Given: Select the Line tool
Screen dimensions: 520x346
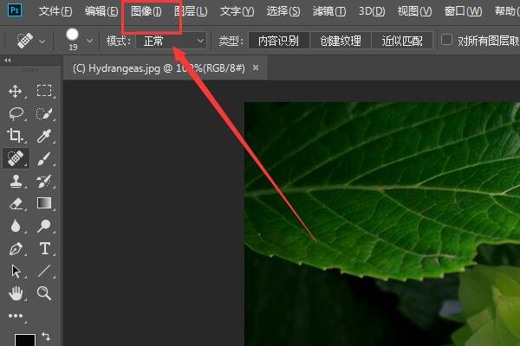Looking at the screenshot, I should (x=44, y=271).
